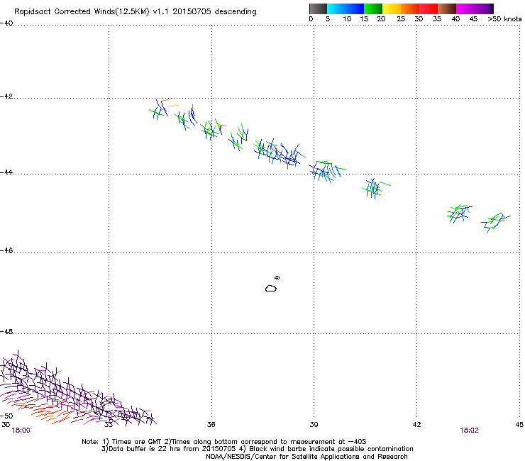Pick the yellow 20-25 knots legend swatch
Screen dimensions: 525x461
click(x=392, y=9)
